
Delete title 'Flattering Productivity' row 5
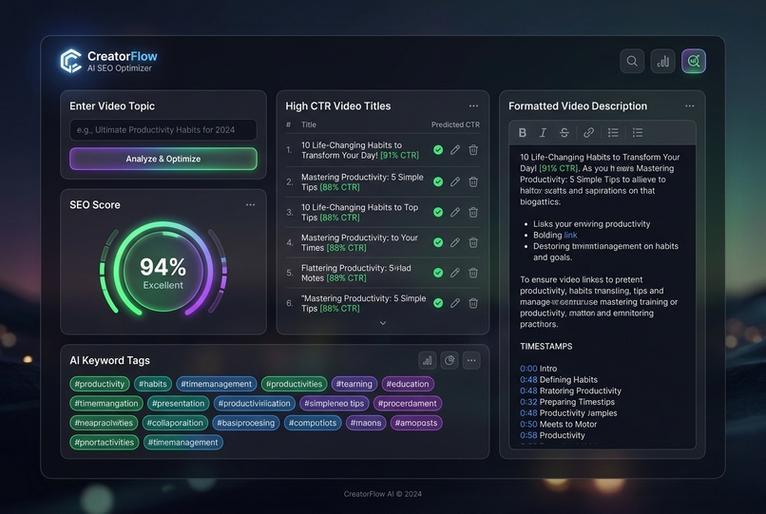[x=473, y=273]
